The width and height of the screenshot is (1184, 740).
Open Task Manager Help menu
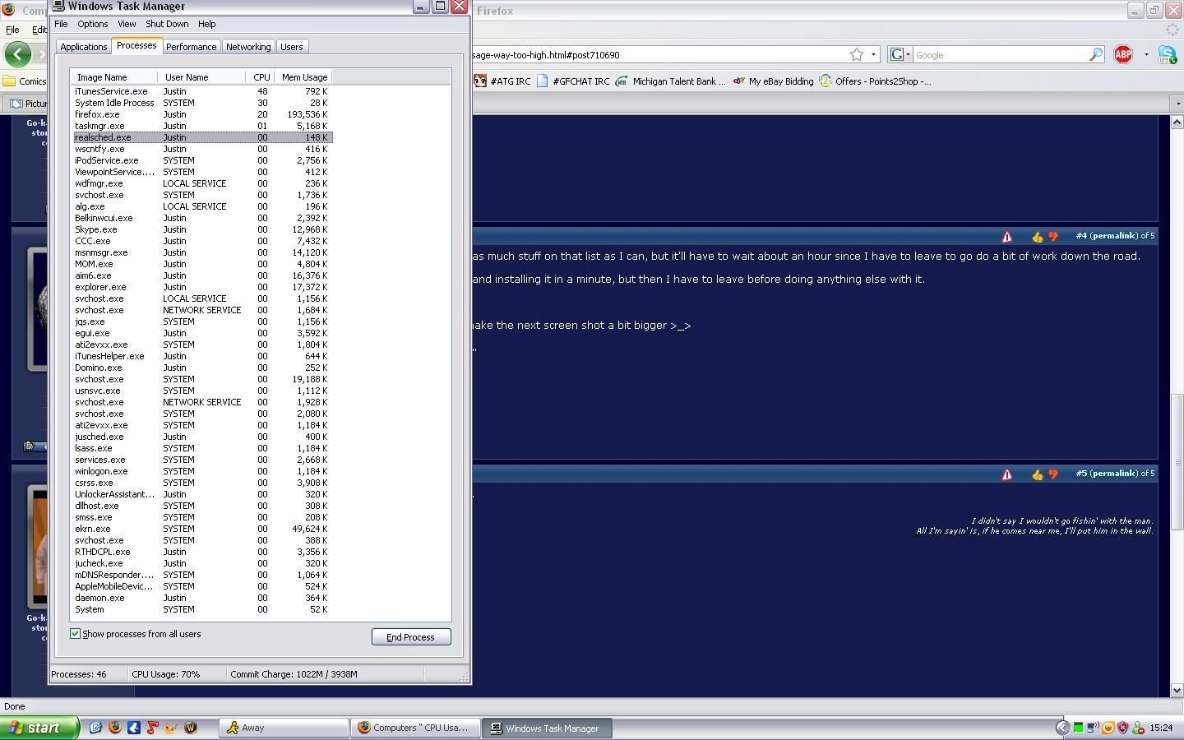pyautogui.click(x=206, y=24)
